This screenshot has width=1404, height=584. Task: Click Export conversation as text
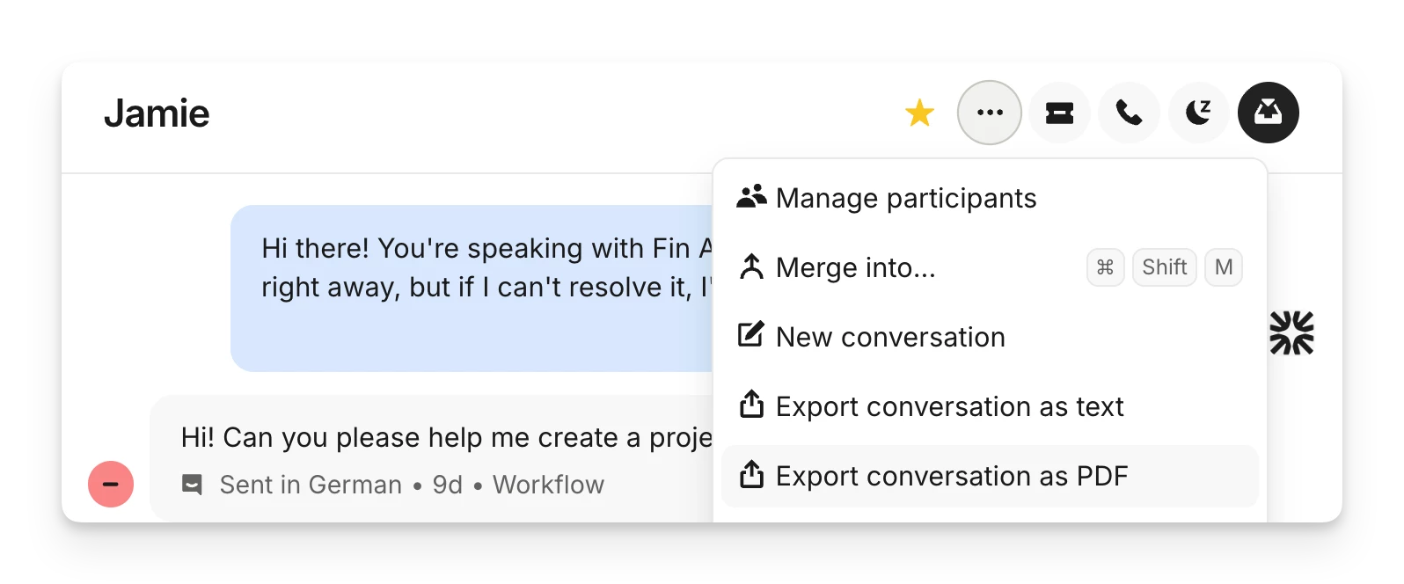pyautogui.click(x=990, y=406)
